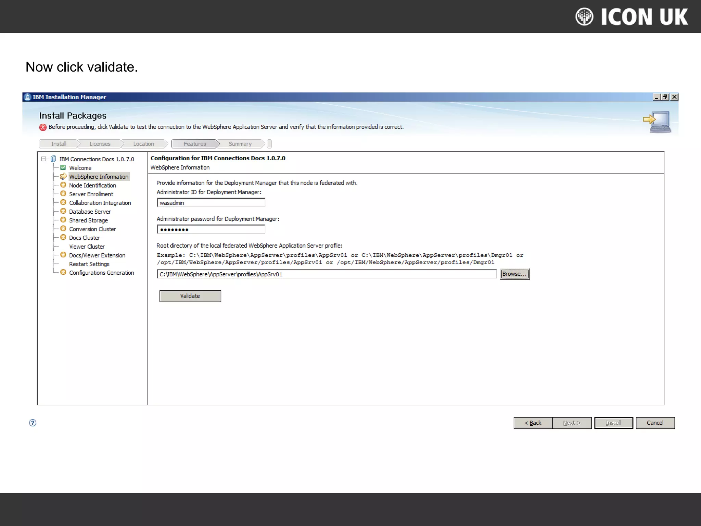Image resolution: width=701 pixels, height=526 pixels.
Task: Select Shared Storage in the tree
Action: pos(88,220)
